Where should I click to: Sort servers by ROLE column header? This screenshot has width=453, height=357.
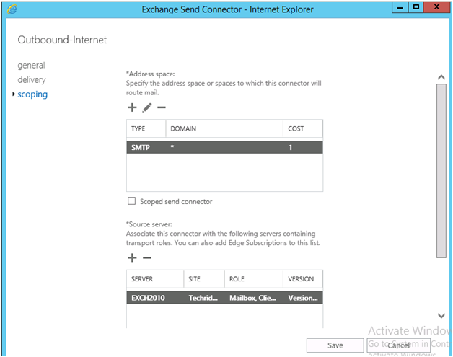(254, 279)
